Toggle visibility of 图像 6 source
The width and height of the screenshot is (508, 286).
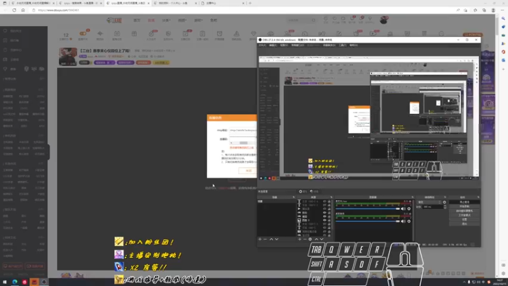(324, 220)
